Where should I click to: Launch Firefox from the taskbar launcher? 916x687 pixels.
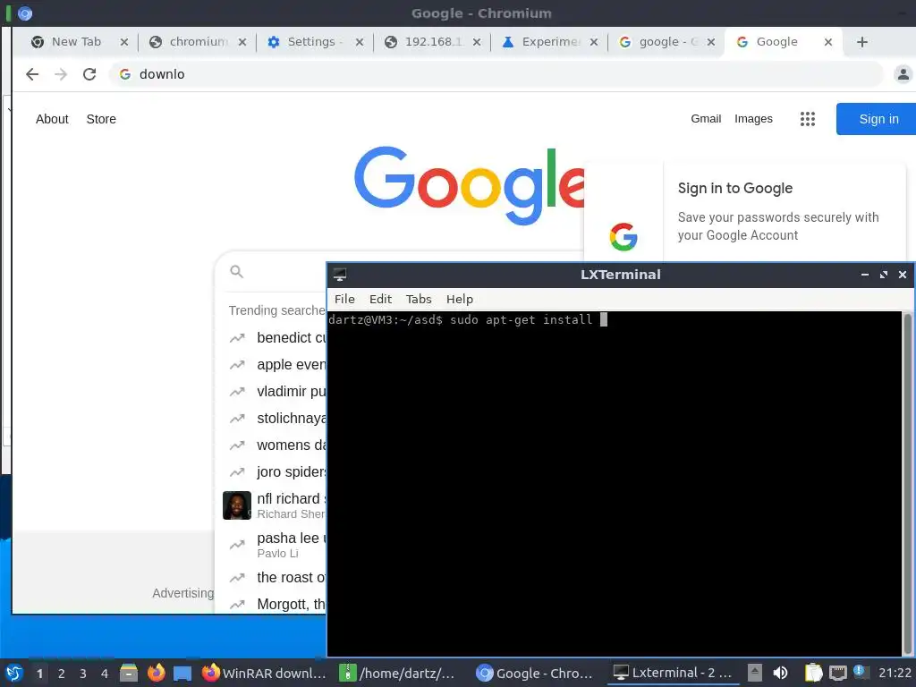coord(156,673)
